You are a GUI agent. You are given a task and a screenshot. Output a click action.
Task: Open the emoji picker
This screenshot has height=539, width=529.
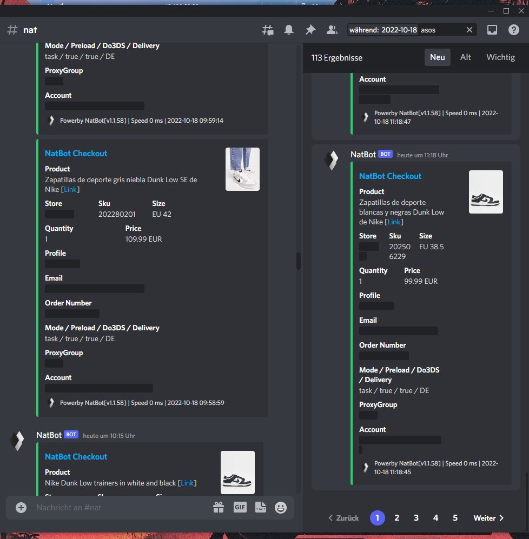click(x=281, y=508)
